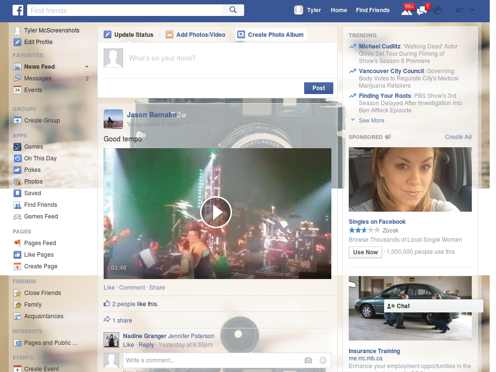
Task: Select the Create Photo Album tab
Action: 271,34
